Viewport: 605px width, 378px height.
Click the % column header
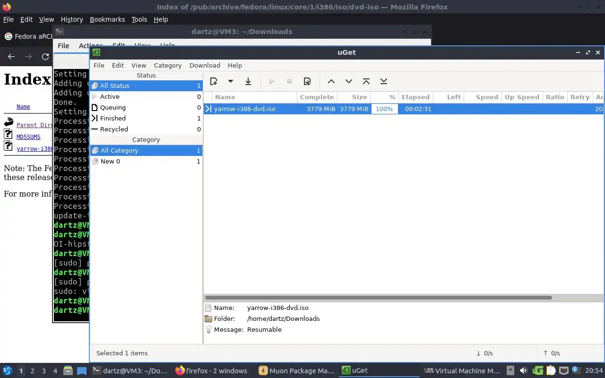click(384, 97)
